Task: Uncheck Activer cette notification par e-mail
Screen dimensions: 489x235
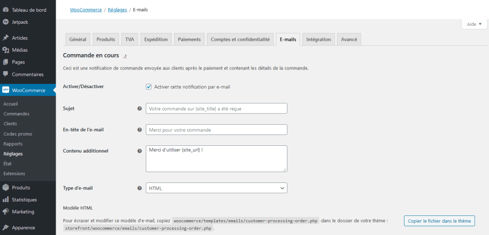Action: (149, 87)
